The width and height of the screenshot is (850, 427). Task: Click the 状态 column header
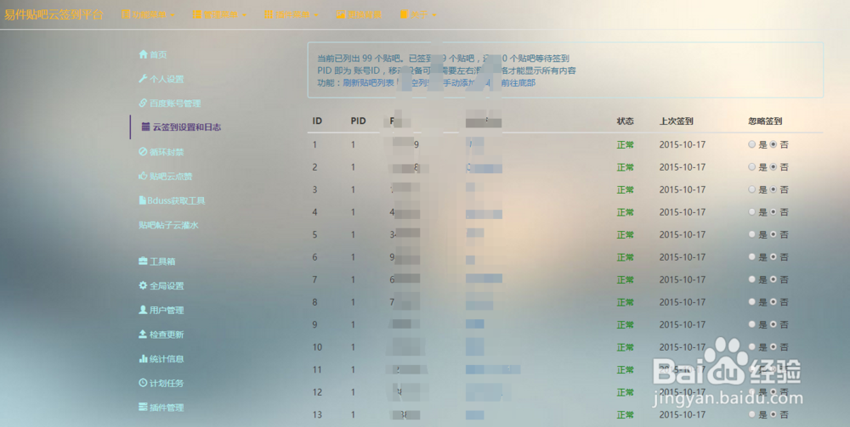coord(625,121)
